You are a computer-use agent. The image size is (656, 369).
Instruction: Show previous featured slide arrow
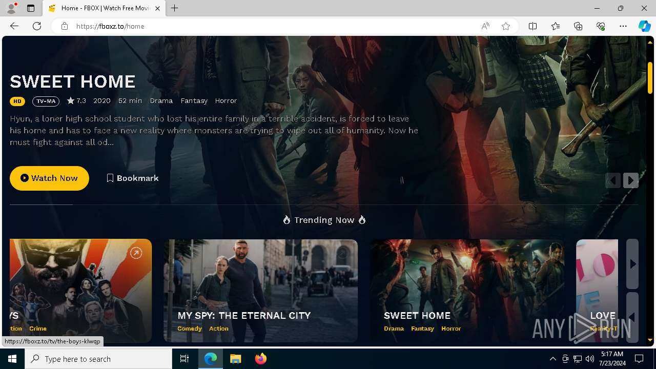pyautogui.click(x=613, y=180)
